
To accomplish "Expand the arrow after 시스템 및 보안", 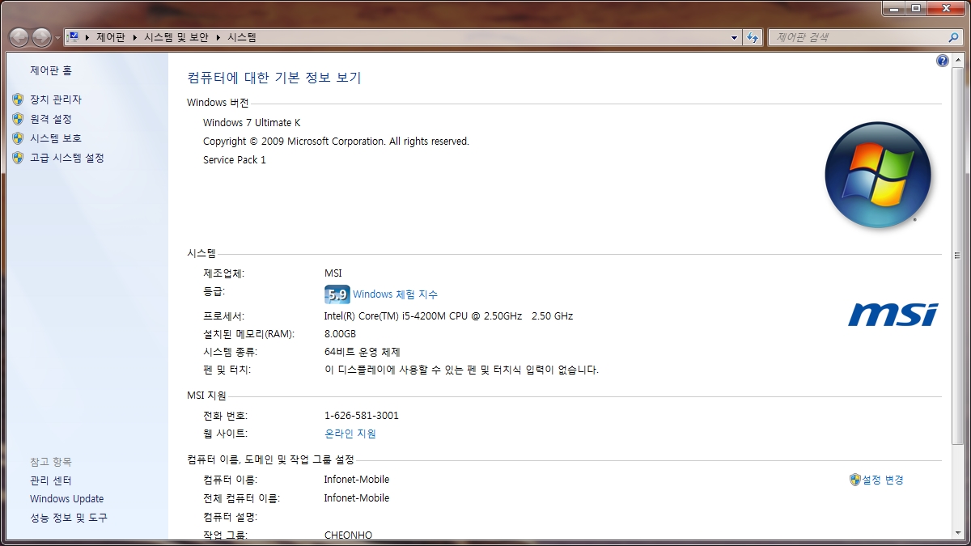I will coord(218,37).
